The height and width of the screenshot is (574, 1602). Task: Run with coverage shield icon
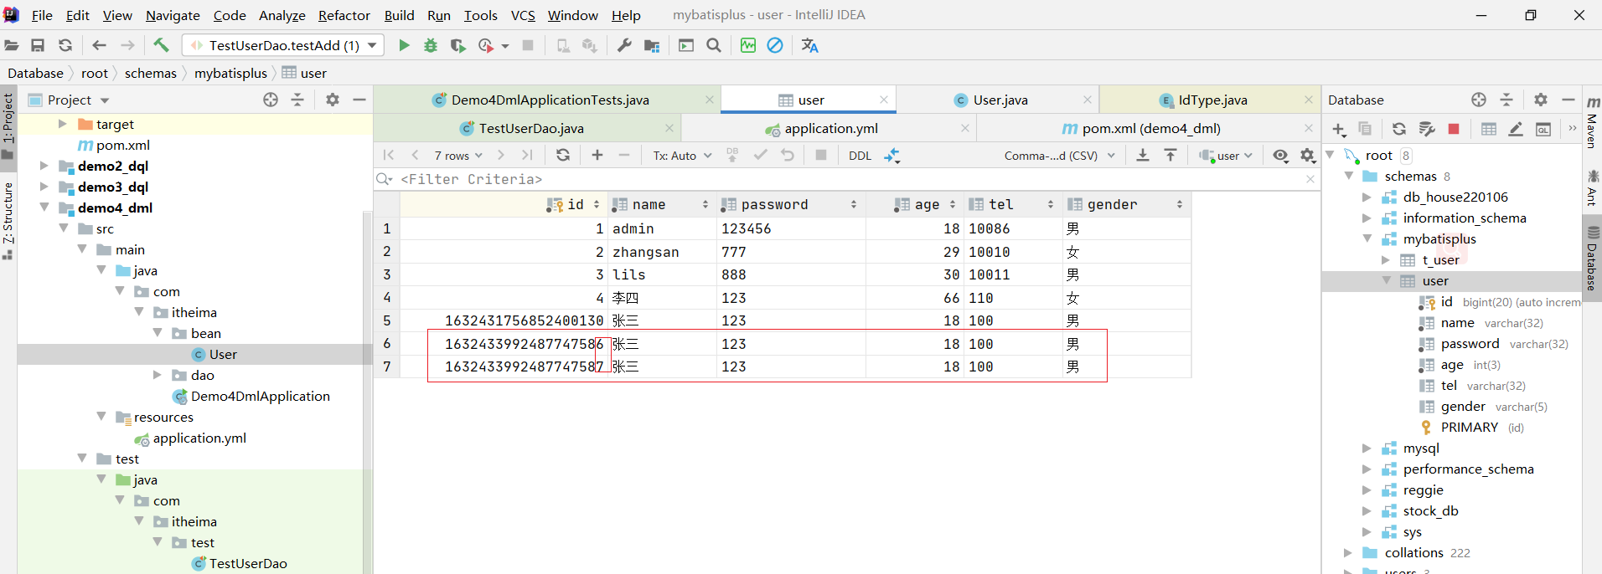[457, 45]
